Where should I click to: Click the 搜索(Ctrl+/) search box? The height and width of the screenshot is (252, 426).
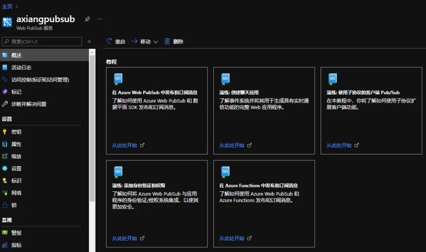pyautogui.click(x=41, y=41)
